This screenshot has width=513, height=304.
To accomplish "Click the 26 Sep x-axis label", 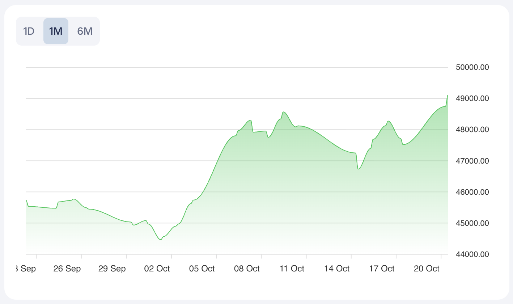I will point(67,269).
